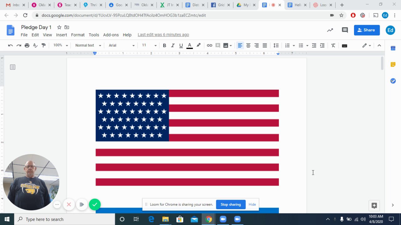Screen dimensions: 401x225
Task: Click Stop sharing button
Action: (231, 204)
